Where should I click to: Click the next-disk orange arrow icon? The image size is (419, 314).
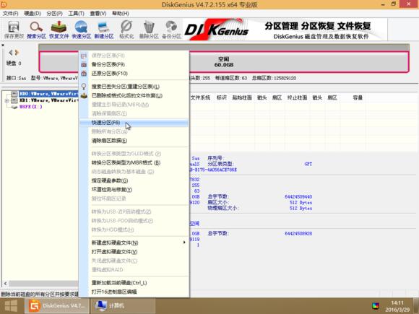coord(17,53)
